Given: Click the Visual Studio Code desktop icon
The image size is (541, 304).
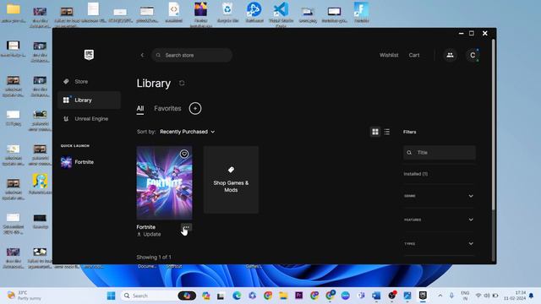Looking at the screenshot, I should [281, 14].
